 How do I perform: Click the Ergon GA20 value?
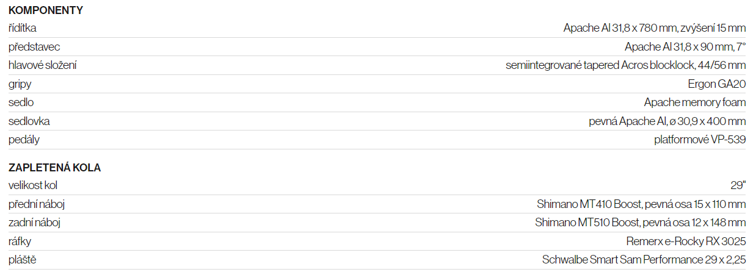coord(717,84)
